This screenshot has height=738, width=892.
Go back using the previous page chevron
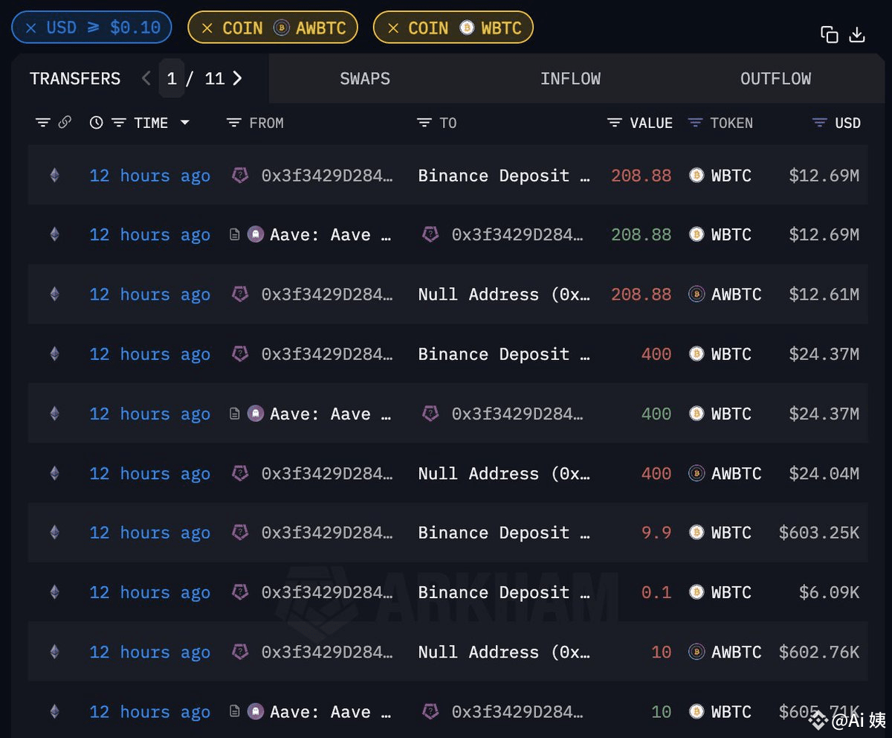pyautogui.click(x=146, y=78)
